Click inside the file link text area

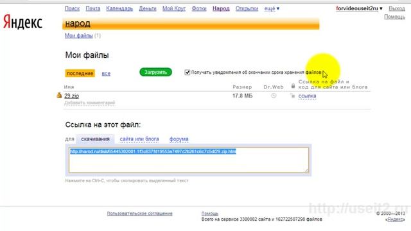click(189, 160)
